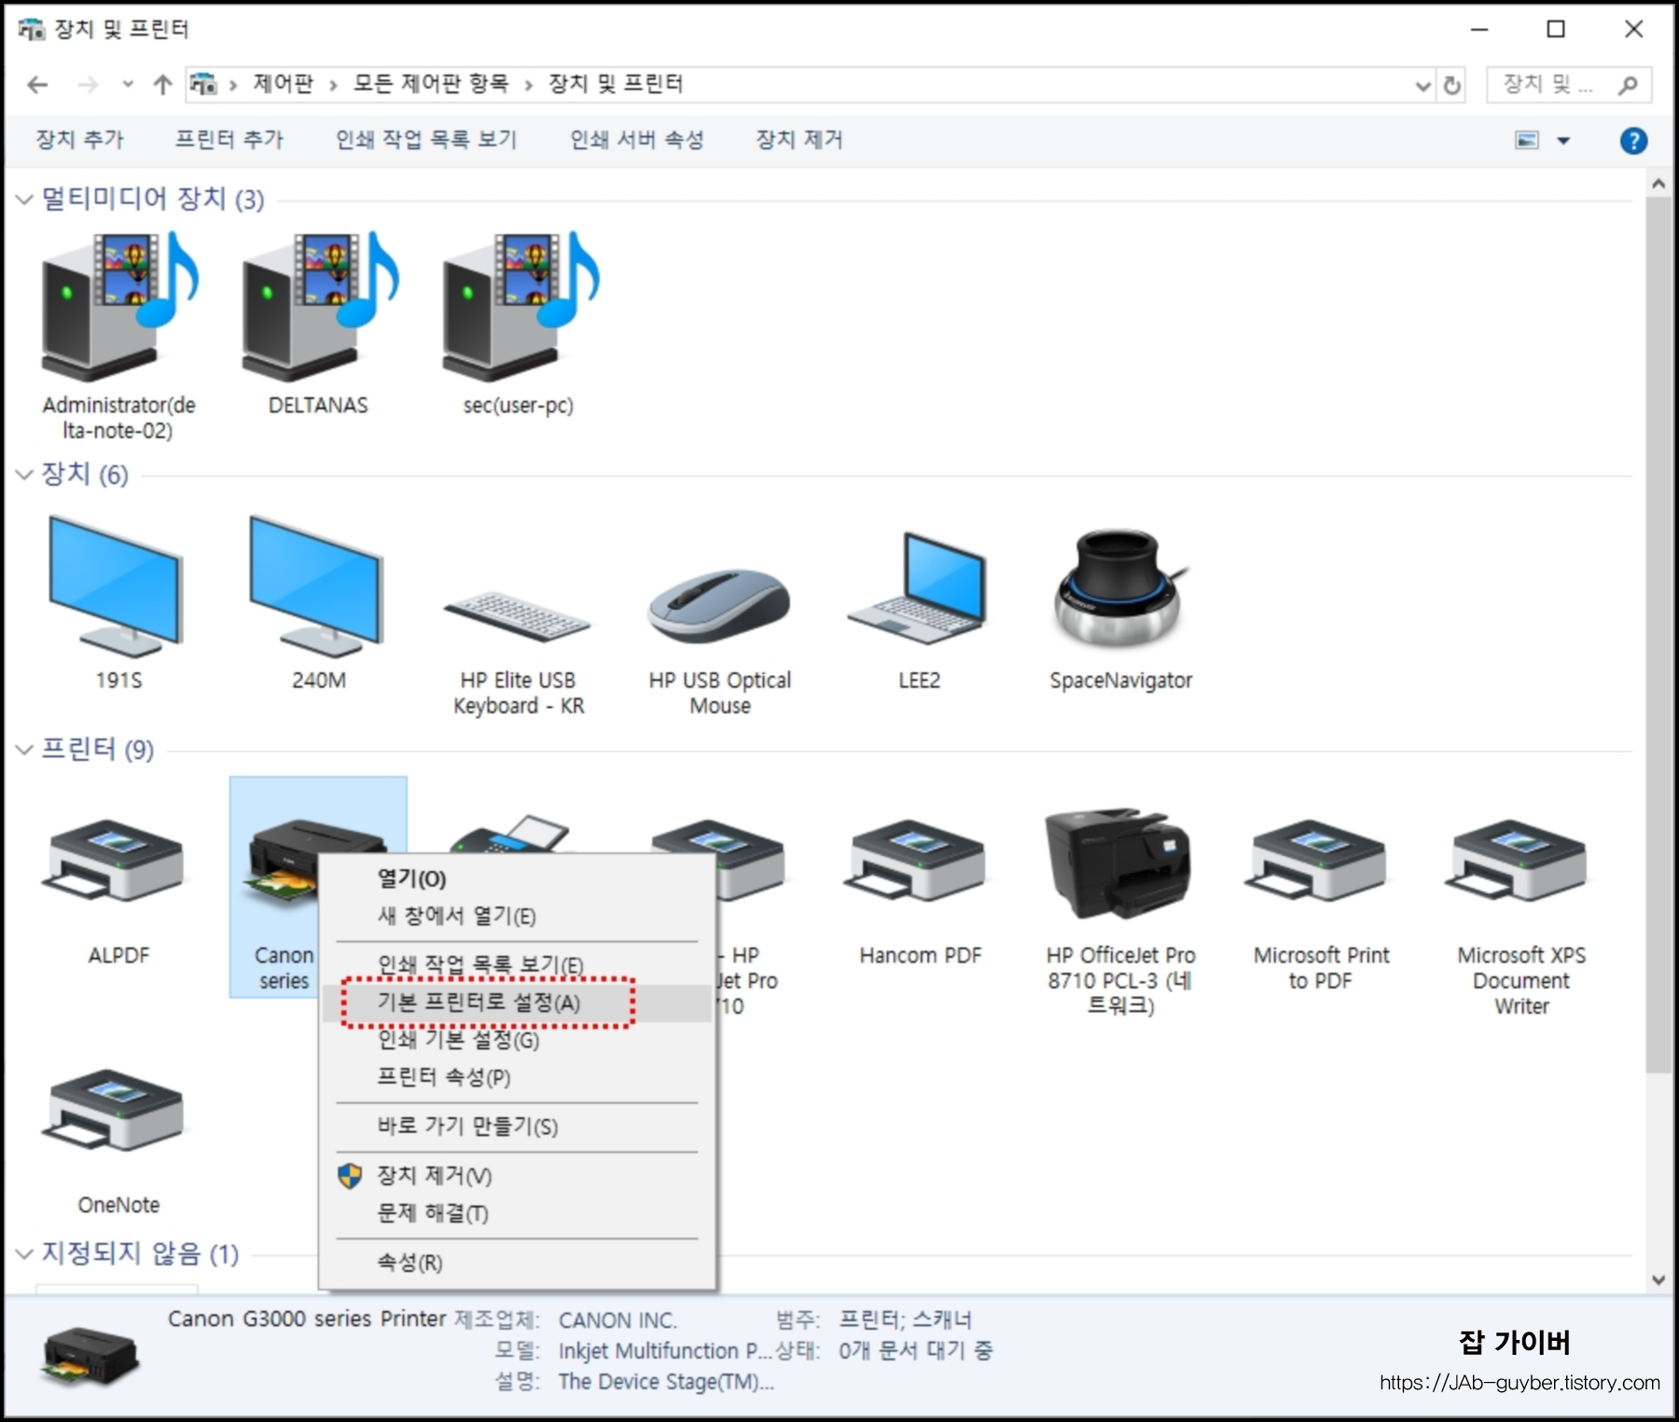1679x1422 pixels.
Task: Select the SpaceNavigator device icon
Action: click(1119, 587)
